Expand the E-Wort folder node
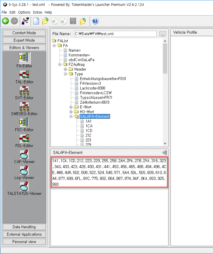213x254 pixels. tap(71, 107)
